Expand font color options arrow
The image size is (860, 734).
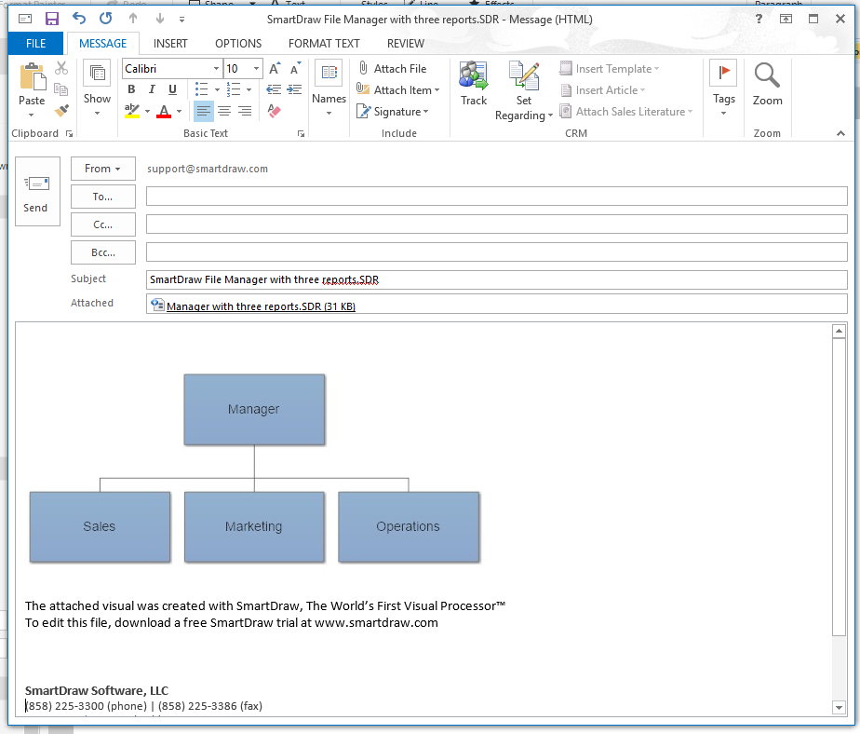[x=179, y=112]
